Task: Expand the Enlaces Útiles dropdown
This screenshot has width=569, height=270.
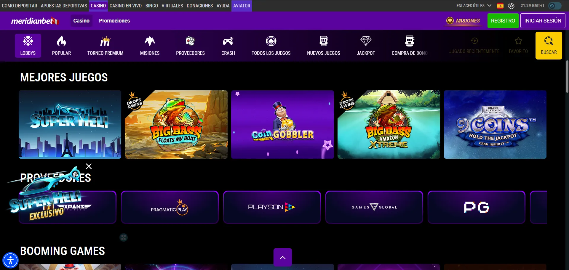Action: 474,6
